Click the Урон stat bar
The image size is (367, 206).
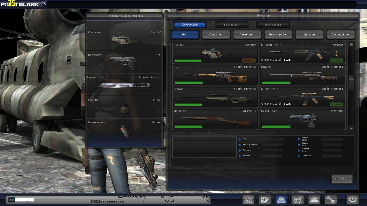click(x=273, y=139)
